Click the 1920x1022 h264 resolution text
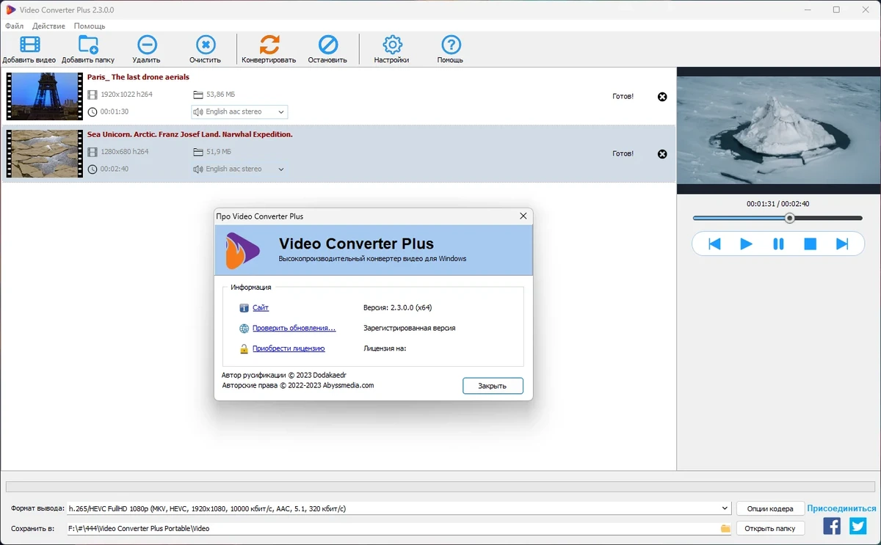 click(x=127, y=95)
